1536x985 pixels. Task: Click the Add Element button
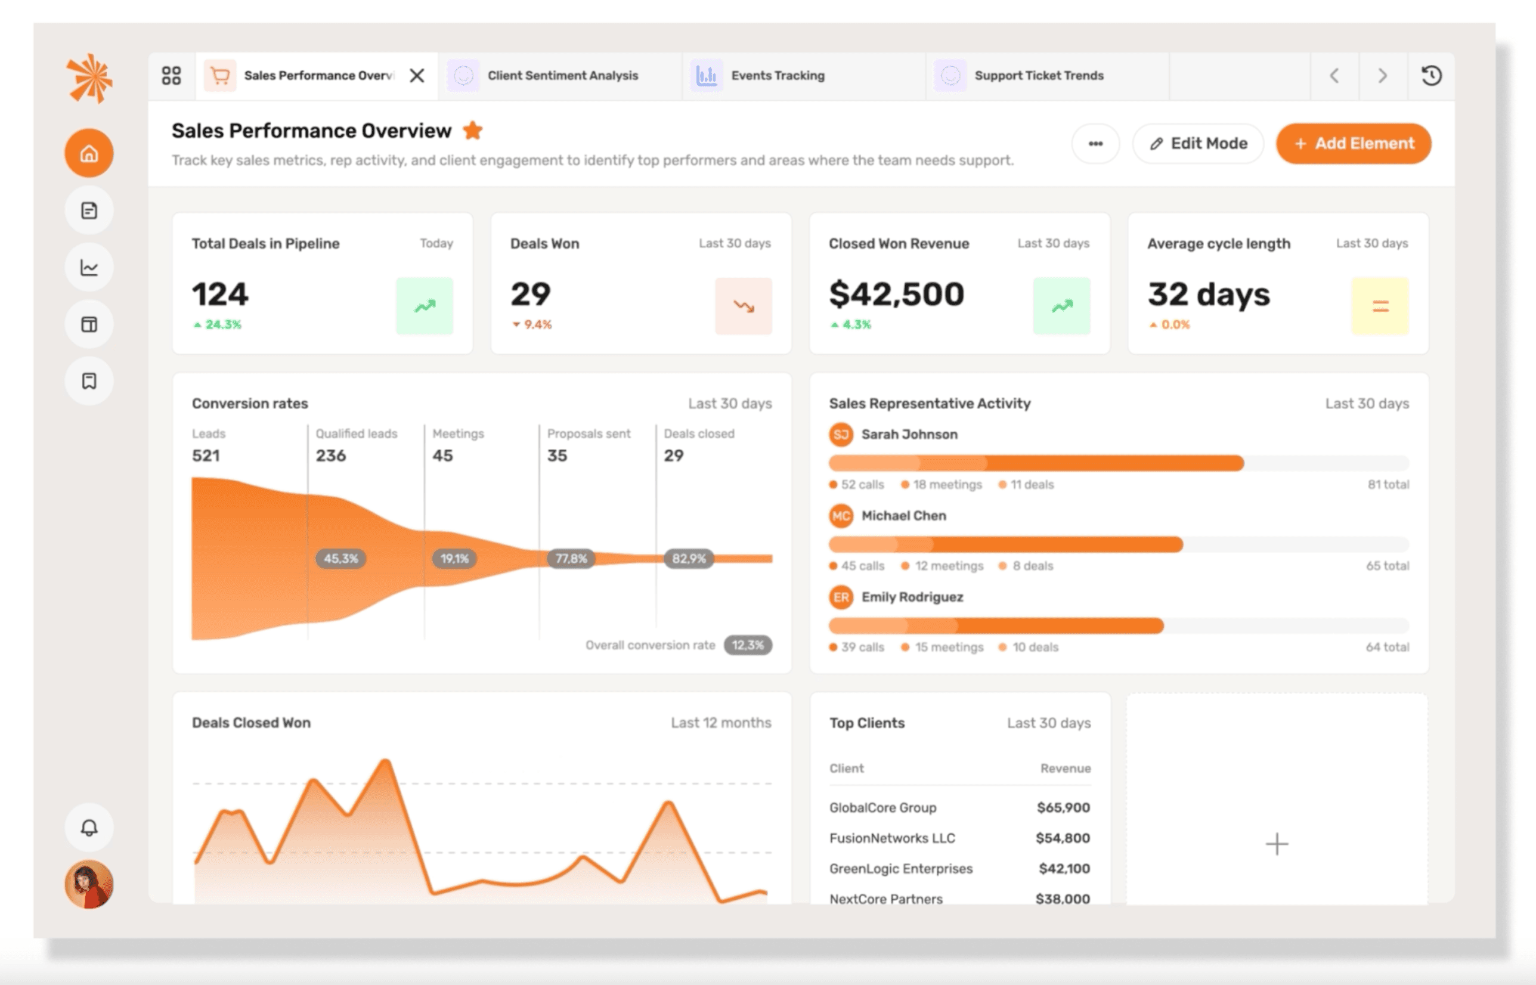[1353, 143]
